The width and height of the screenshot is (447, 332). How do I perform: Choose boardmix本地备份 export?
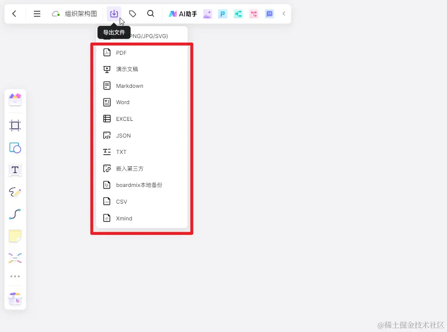[142, 185]
